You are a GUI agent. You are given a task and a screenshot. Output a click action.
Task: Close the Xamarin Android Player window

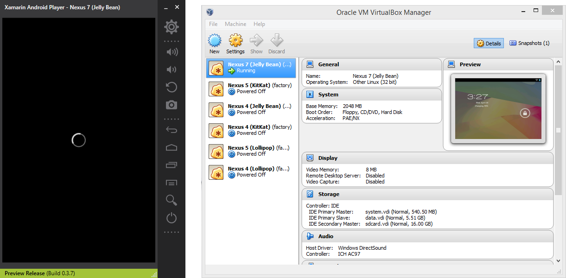[177, 7]
